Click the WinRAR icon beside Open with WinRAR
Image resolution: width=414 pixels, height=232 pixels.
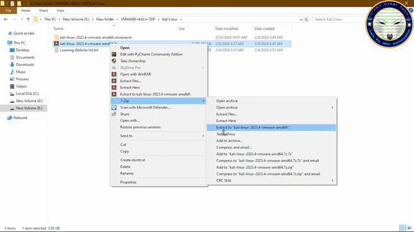(114, 74)
